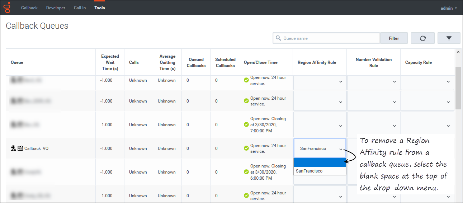
Task: Click the Genesys logo icon
Action: (7, 8)
